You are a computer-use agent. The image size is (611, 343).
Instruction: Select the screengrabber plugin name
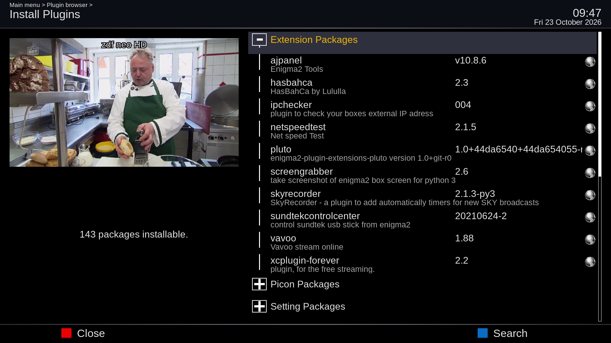click(x=301, y=171)
